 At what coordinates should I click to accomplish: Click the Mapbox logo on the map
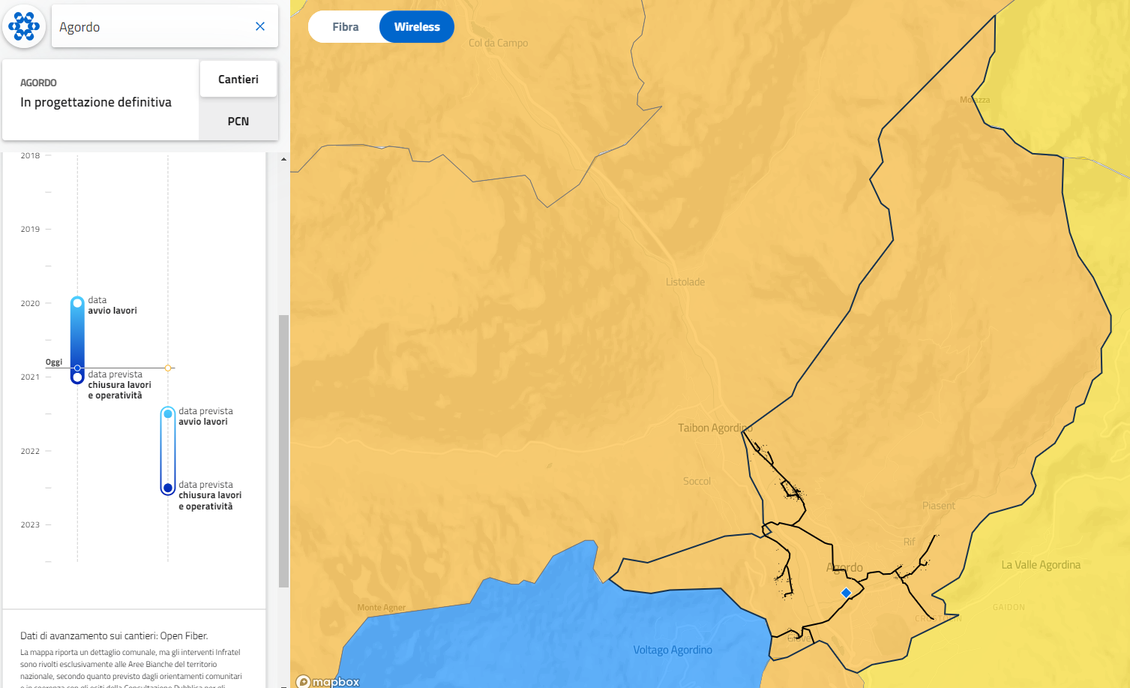pos(328,681)
